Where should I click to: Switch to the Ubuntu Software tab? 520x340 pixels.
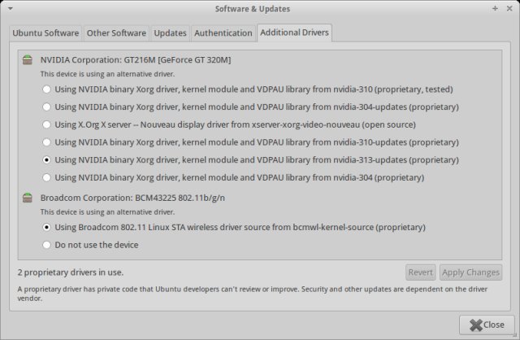[45, 33]
